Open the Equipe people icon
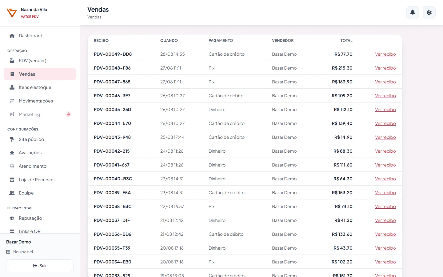The width and height of the screenshot is (443, 277). (12, 193)
